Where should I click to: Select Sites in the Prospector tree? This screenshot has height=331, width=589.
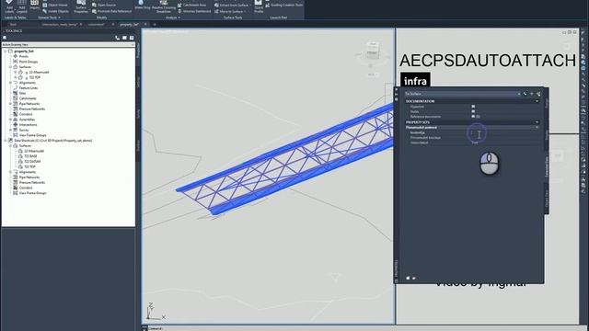tap(22, 93)
